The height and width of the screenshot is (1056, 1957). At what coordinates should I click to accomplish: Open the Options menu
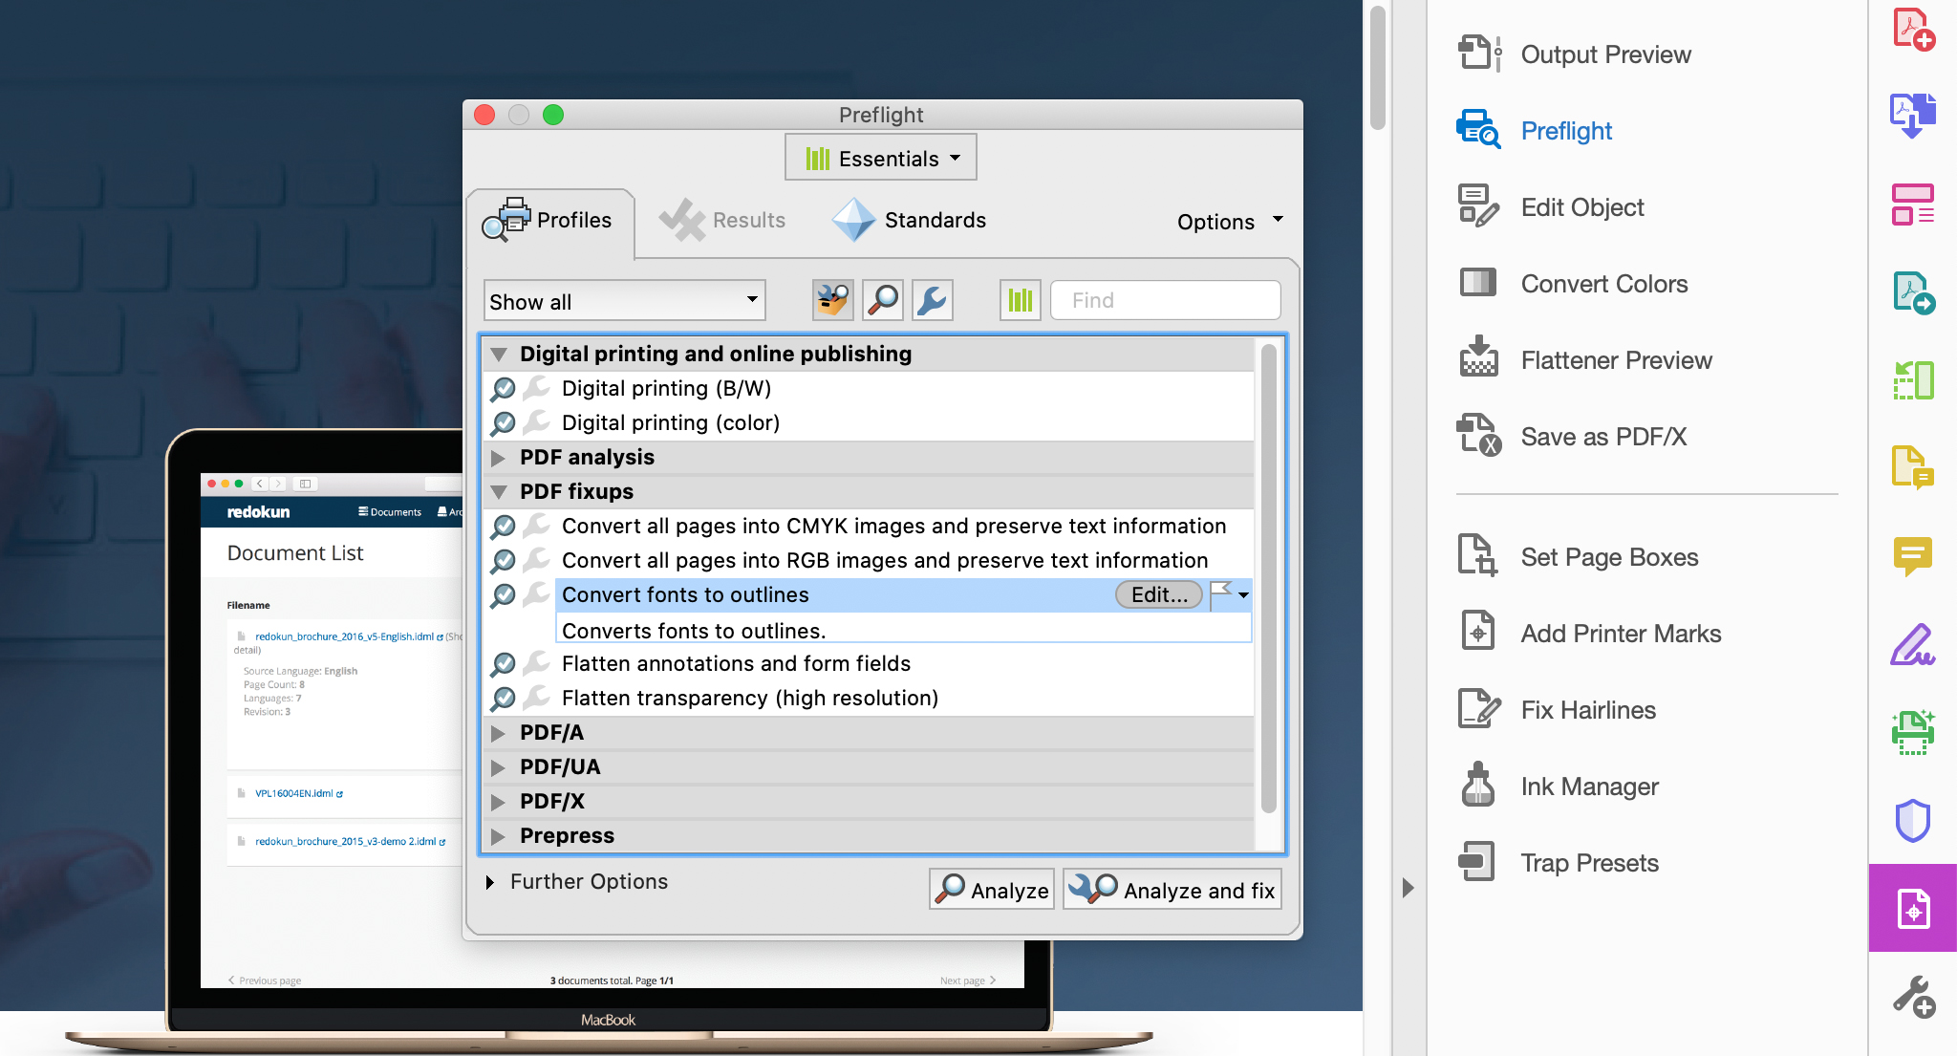tap(1229, 222)
